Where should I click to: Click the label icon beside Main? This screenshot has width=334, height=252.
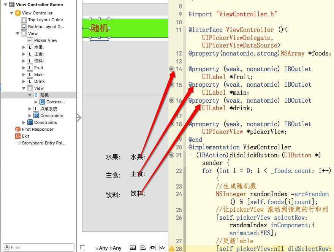point(30,74)
